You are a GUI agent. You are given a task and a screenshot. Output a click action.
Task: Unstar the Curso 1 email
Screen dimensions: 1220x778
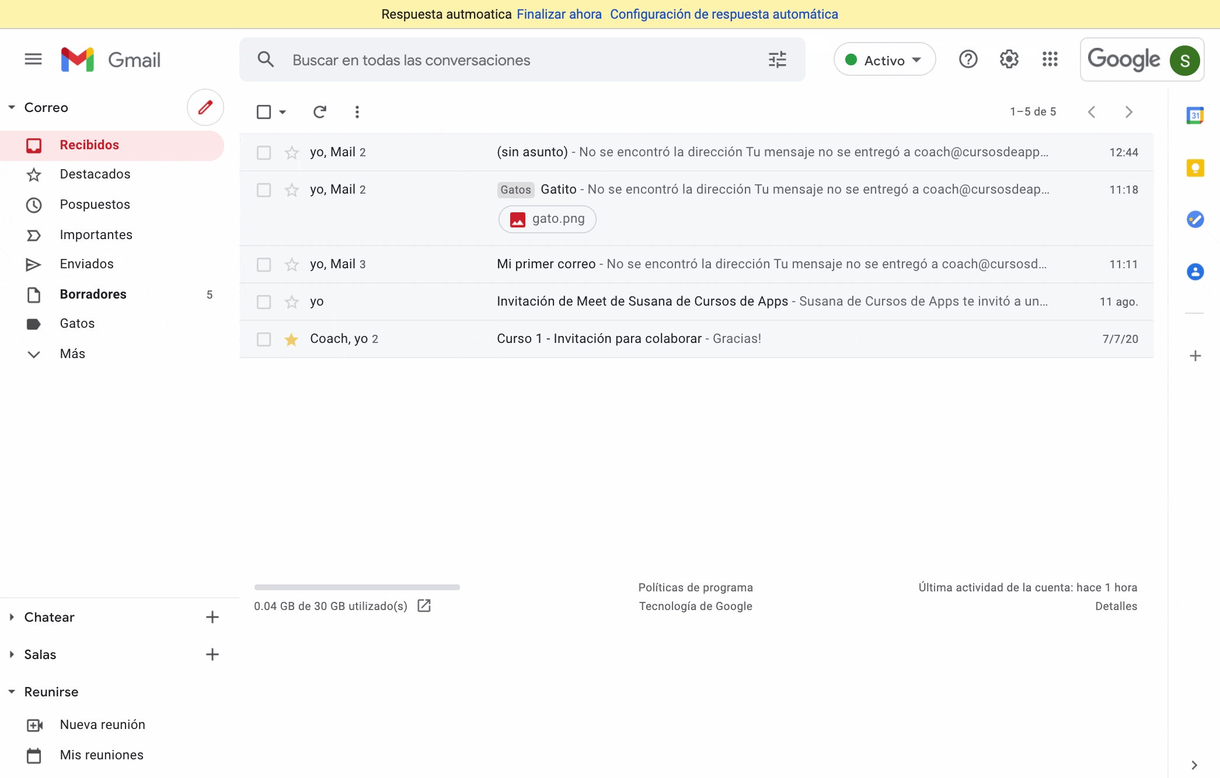[x=291, y=339]
